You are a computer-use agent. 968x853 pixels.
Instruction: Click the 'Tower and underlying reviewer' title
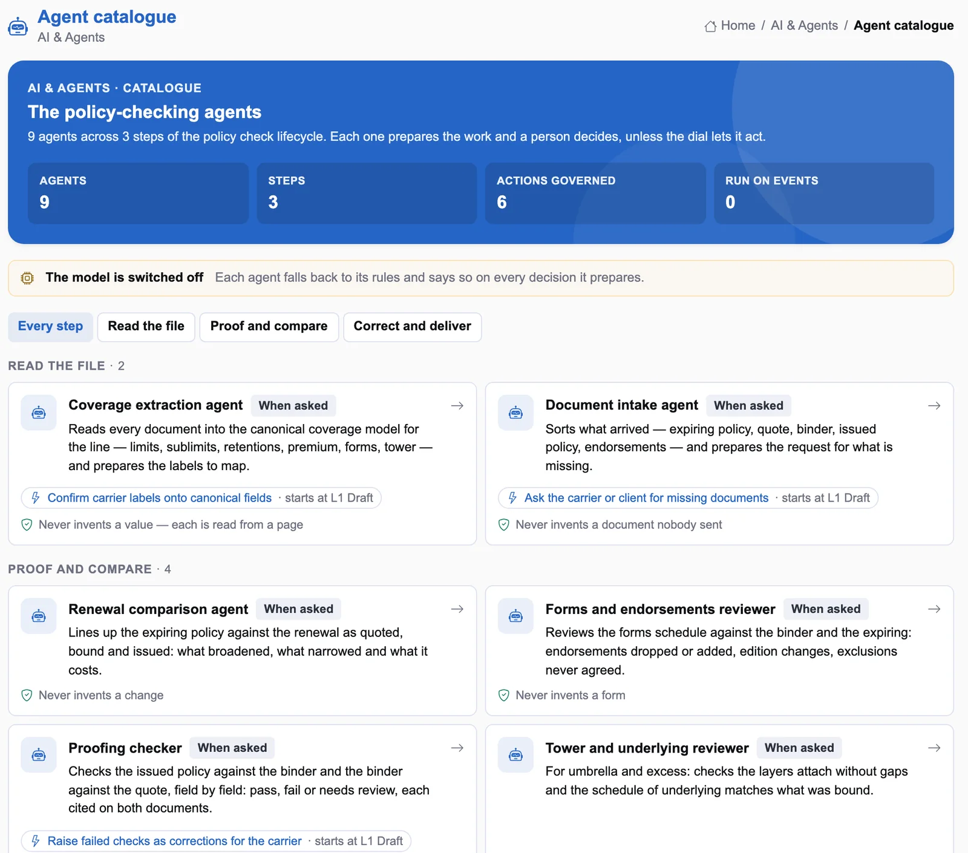[x=647, y=748]
